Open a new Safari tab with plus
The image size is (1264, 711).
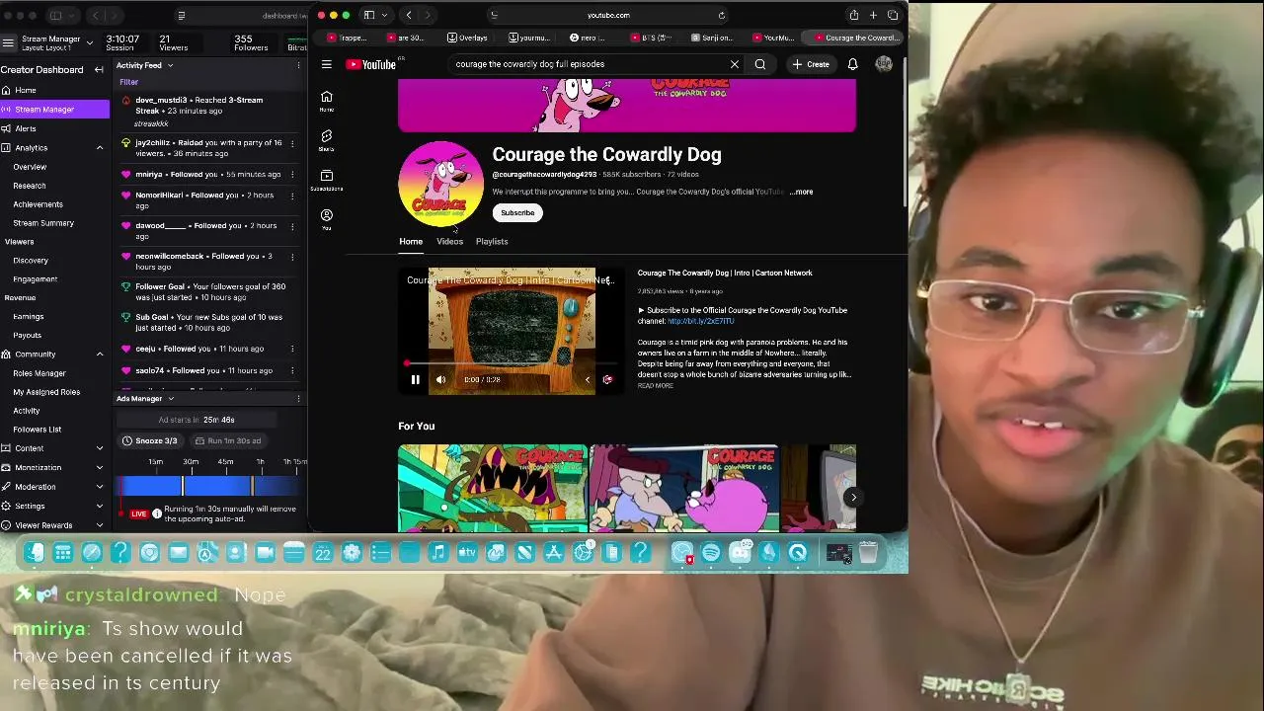[x=873, y=15]
